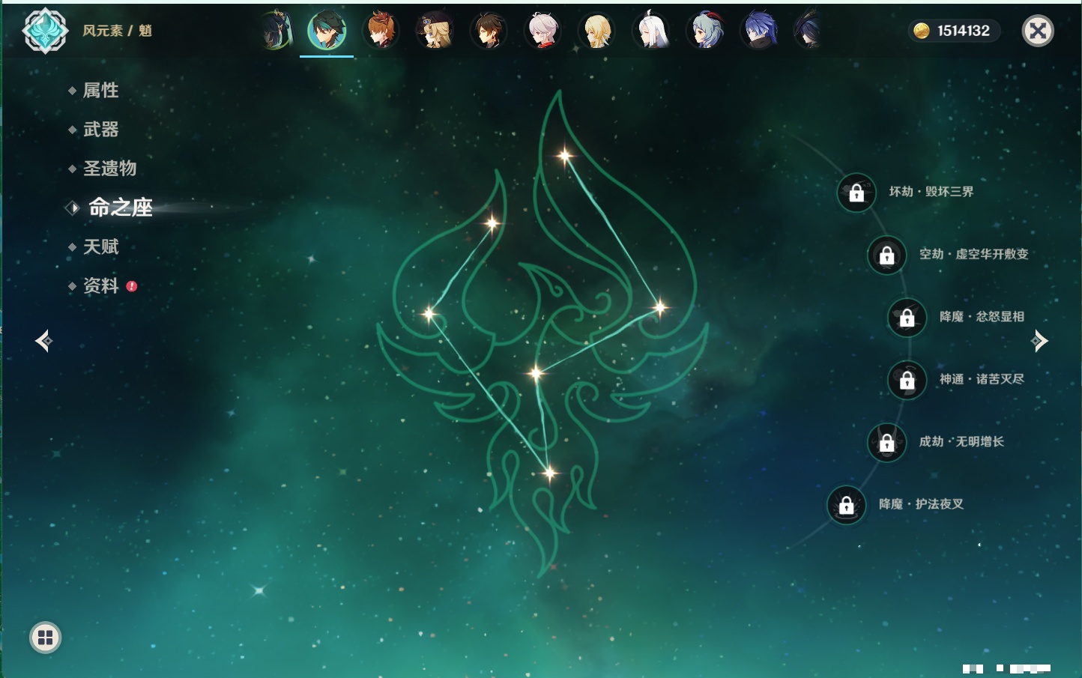
Task: Click the Anemo element emblem icon
Action: [45, 31]
